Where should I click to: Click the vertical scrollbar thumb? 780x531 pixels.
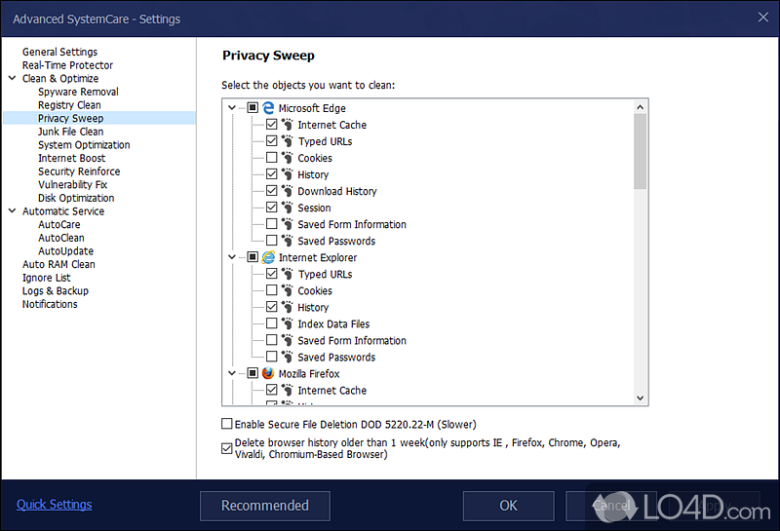641,151
